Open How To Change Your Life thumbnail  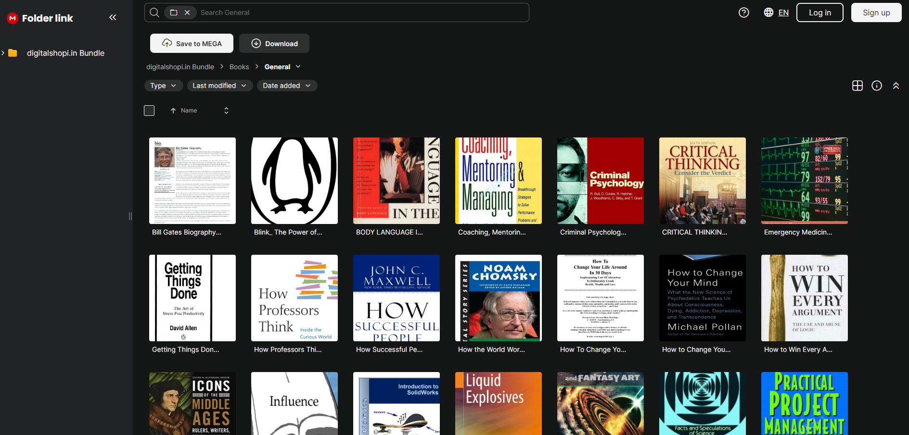pos(601,298)
